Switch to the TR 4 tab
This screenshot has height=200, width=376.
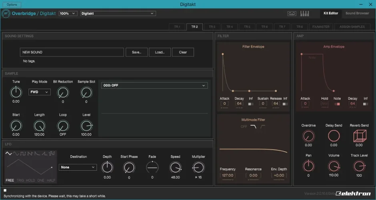point(230,27)
